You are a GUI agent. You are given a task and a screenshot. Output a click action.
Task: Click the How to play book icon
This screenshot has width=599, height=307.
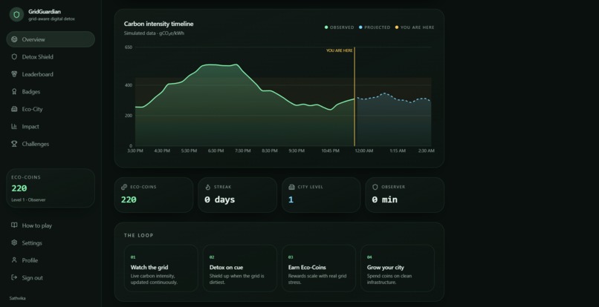coord(14,225)
